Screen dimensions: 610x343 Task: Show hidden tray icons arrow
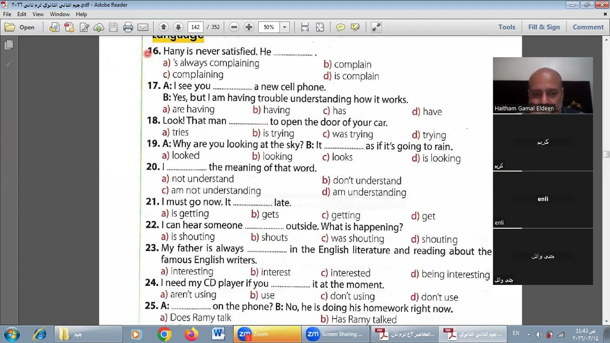pos(528,334)
